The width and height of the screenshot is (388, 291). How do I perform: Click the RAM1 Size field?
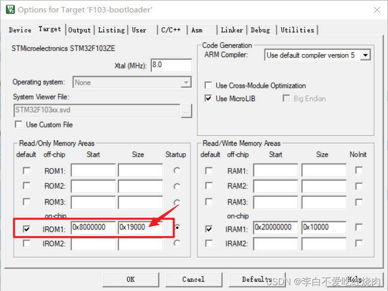pos(324,170)
